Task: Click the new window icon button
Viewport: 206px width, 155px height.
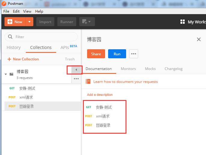Action: [87, 22]
